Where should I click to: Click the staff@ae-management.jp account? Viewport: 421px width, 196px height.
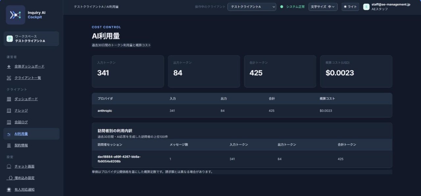(391, 5)
